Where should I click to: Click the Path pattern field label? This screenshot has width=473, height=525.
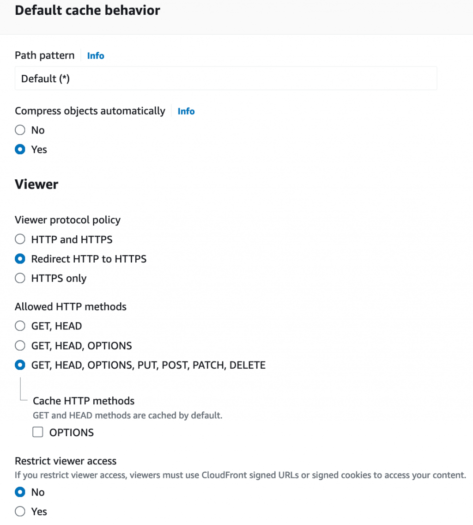point(44,55)
